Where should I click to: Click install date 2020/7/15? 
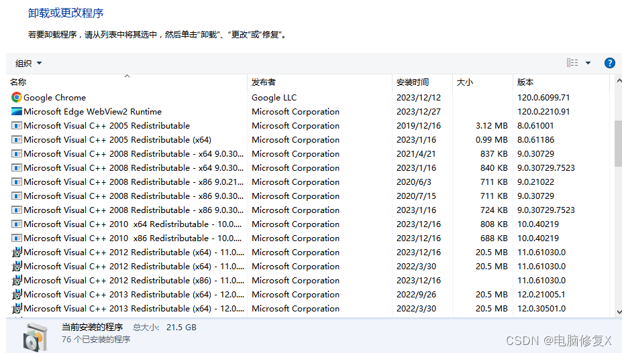point(416,196)
